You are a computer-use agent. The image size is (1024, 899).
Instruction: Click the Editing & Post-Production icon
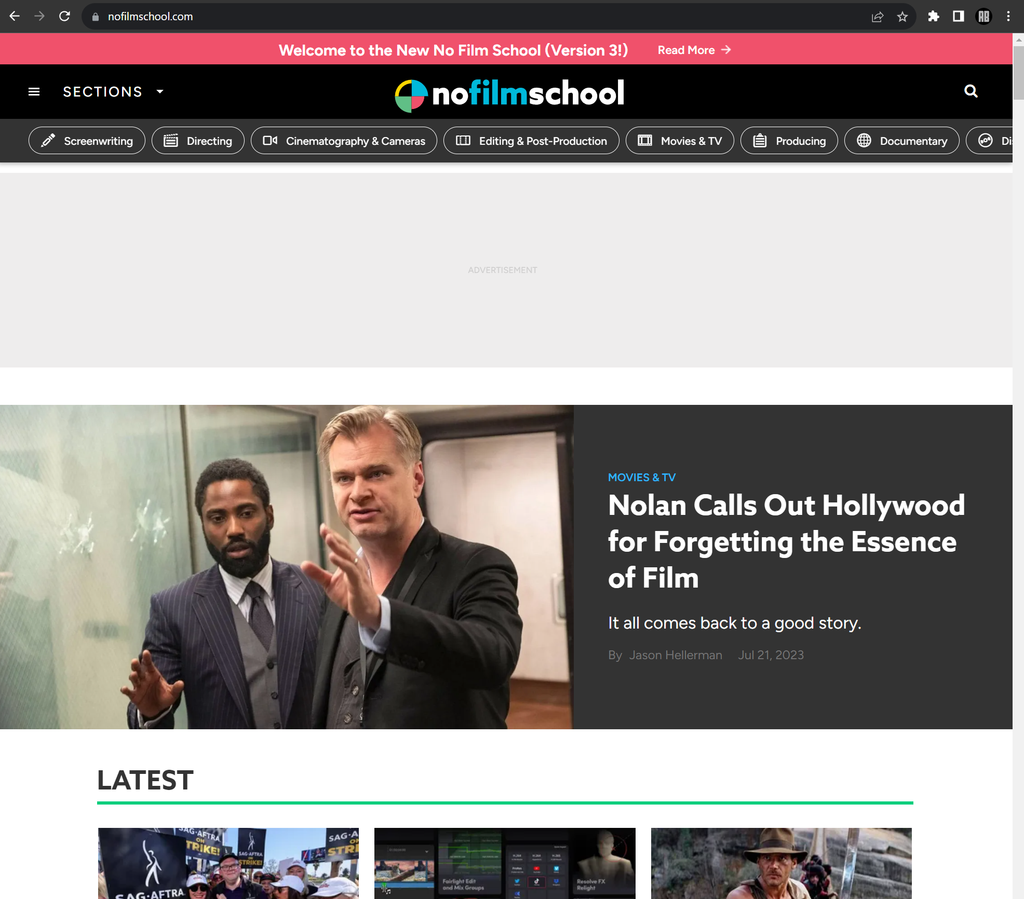463,140
